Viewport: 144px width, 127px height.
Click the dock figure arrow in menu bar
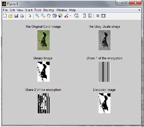pyautogui.click(x=139, y=10)
